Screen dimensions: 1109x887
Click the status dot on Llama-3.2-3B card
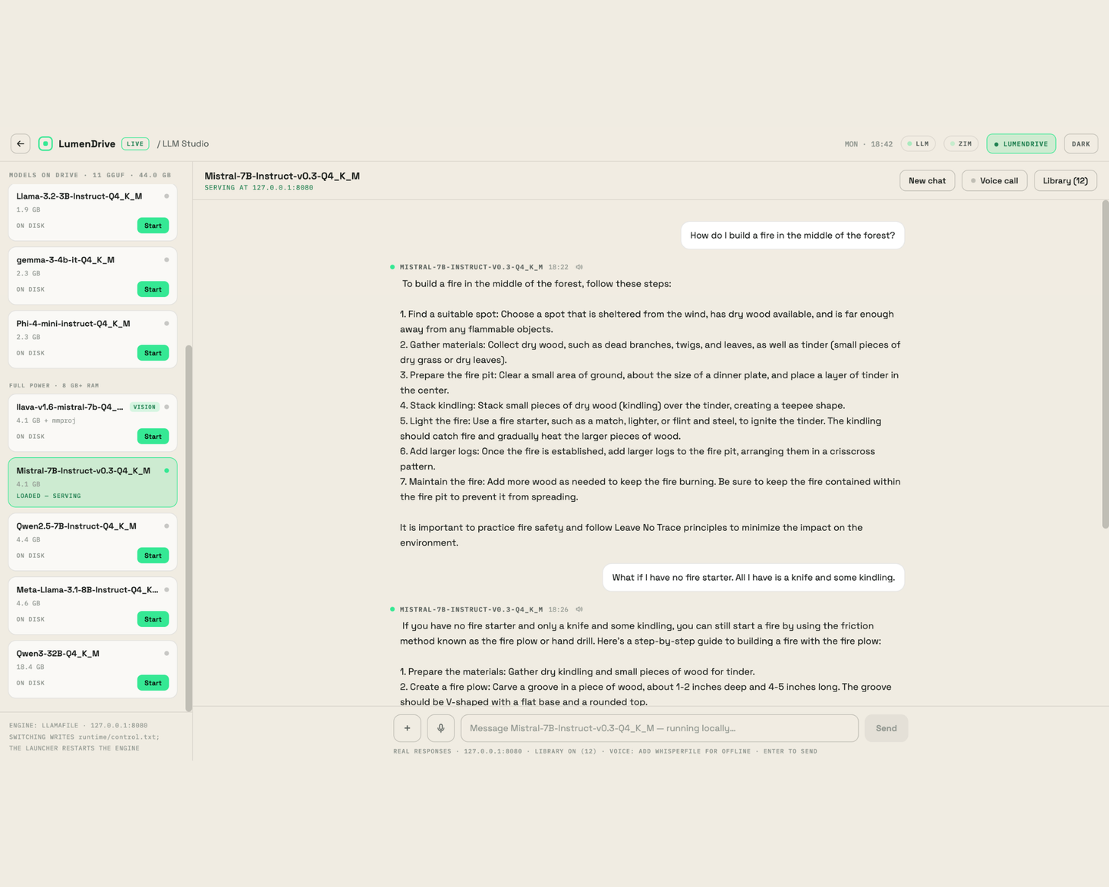pos(167,196)
